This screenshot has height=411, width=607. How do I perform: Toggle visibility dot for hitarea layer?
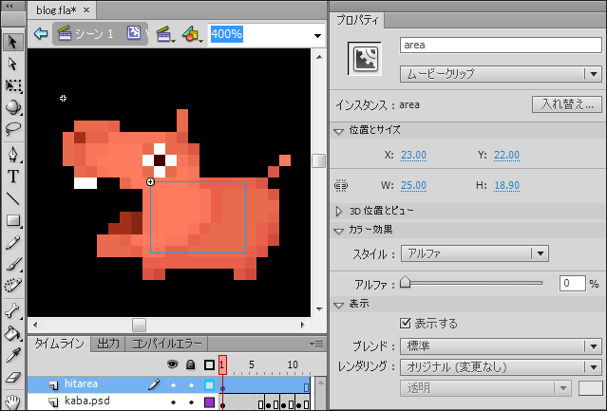(x=173, y=385)
